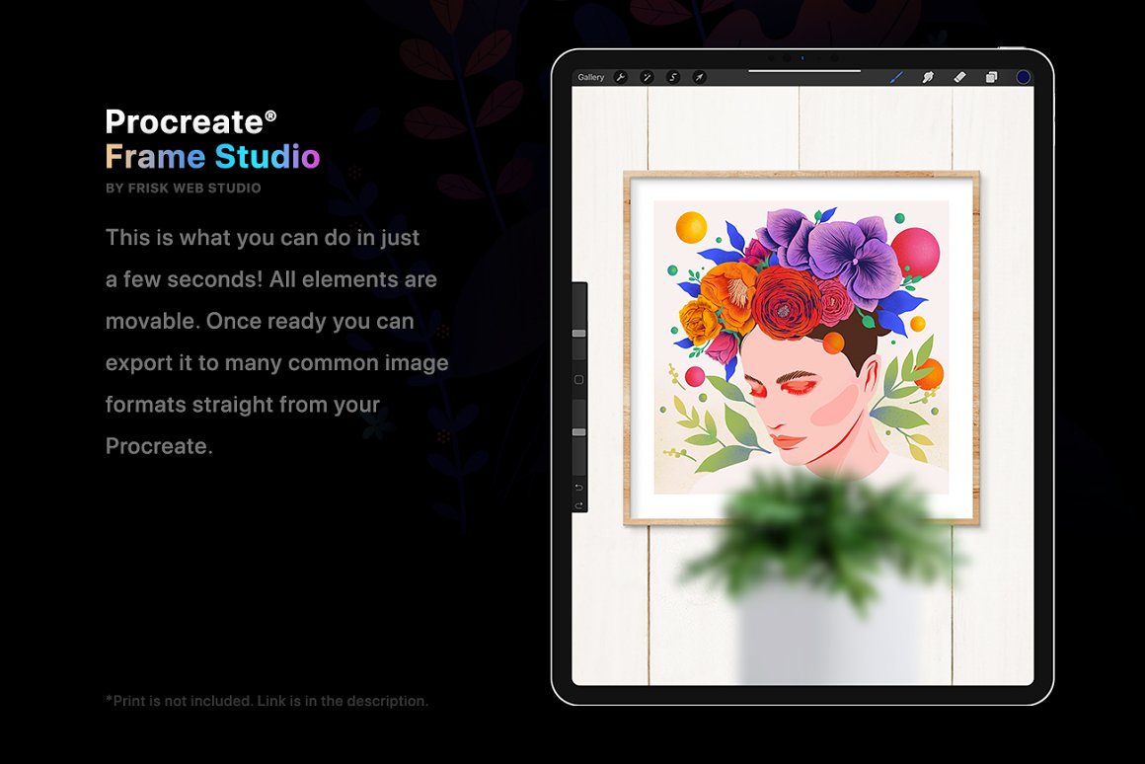1145x764 pixels.
Task: Select the Selection S-shaped tool
Action: tap(673, 77)
